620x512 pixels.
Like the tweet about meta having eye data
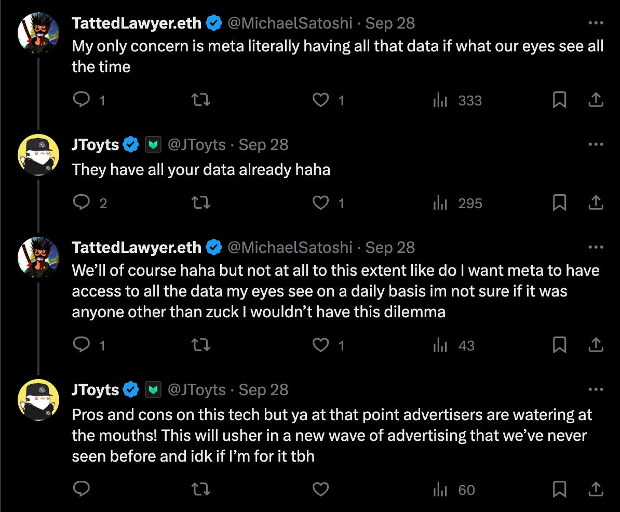(321, 100)
